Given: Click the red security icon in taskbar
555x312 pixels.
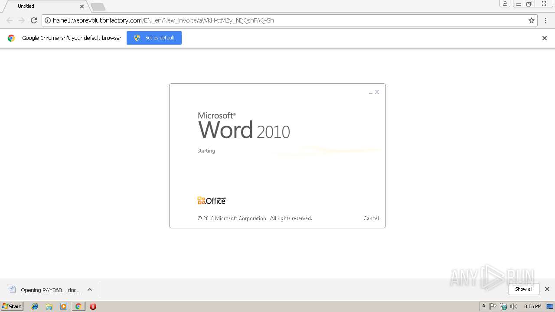Looking at the screenshot, I should coord(93,306).
